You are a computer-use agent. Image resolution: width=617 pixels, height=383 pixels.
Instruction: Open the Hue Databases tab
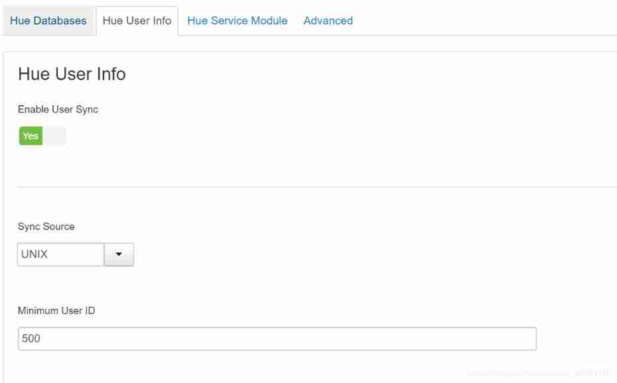click(48, 21)
